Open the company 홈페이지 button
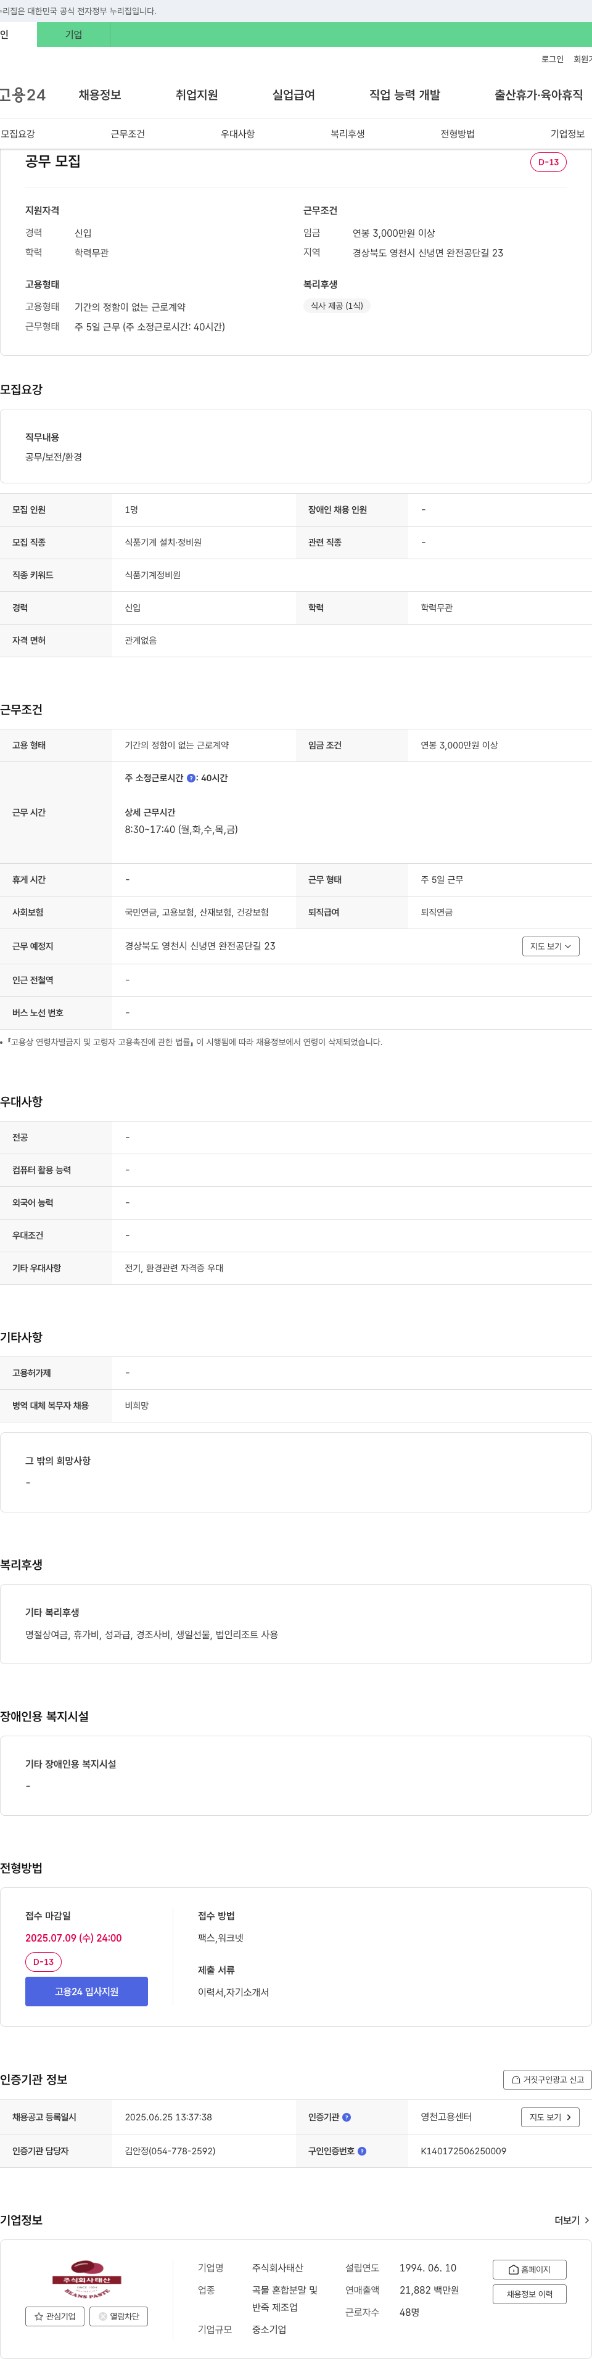This screenshot has width=592, height=2359. [x=528, y=2269]
